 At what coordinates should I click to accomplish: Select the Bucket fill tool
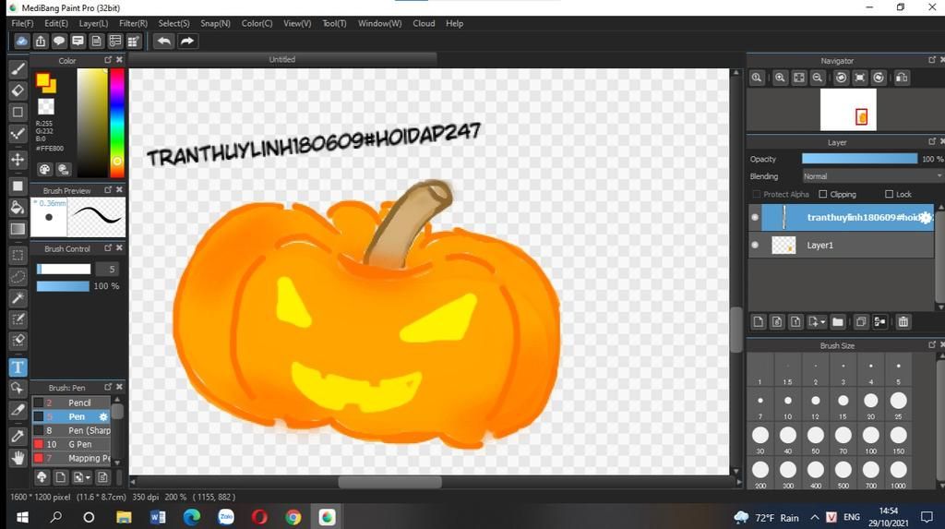tap(18, 208)
